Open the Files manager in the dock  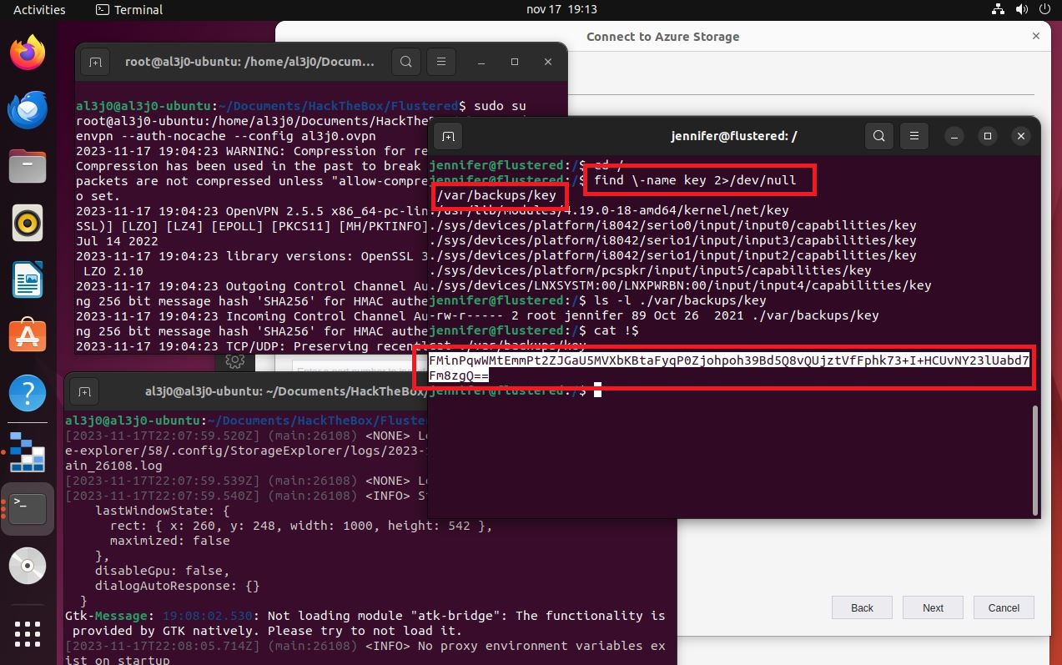pos(28,166)
